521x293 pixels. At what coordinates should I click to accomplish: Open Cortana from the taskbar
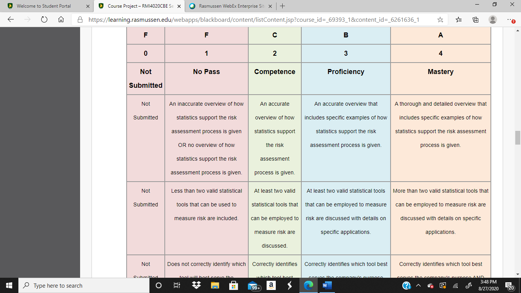point(159,285)
